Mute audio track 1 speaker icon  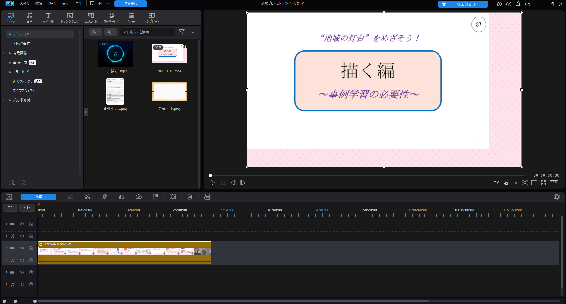22,236
